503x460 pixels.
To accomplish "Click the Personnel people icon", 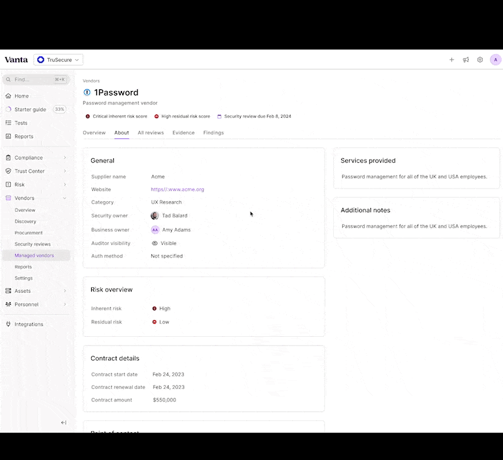I will click(8, 304).
